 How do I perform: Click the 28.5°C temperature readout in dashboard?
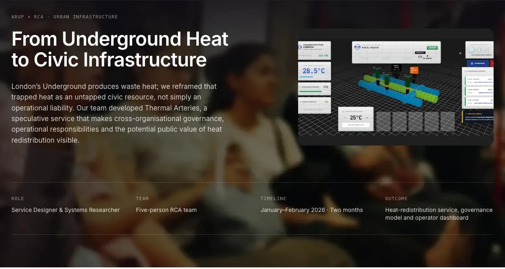click(x=314, y=71)
